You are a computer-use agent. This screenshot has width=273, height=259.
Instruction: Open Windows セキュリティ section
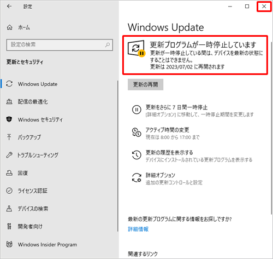[40, 120]
